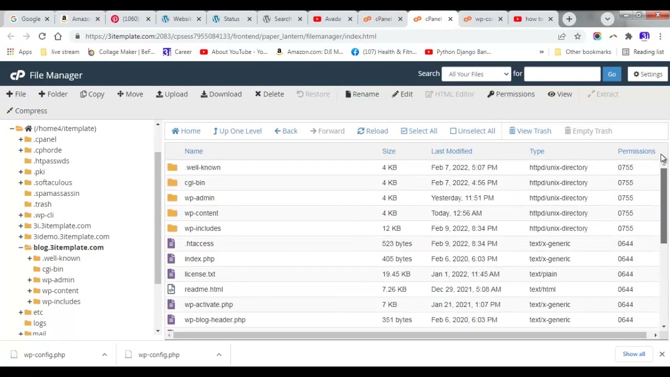Reload the file listing
Viewport: 670px width, 377px height.
click(x=373, y=131)
